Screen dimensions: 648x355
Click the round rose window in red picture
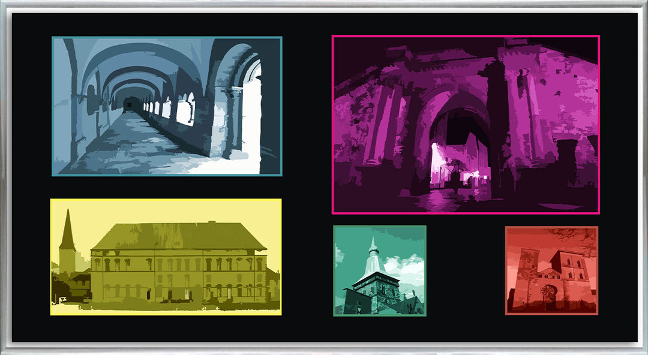(548, 291)
